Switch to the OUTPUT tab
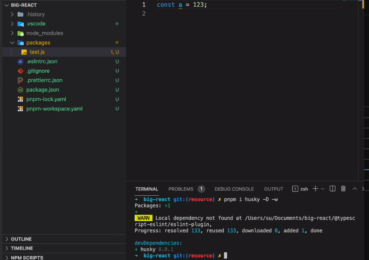The width and height of the screenshot is (369, 260). coord(273,189)
